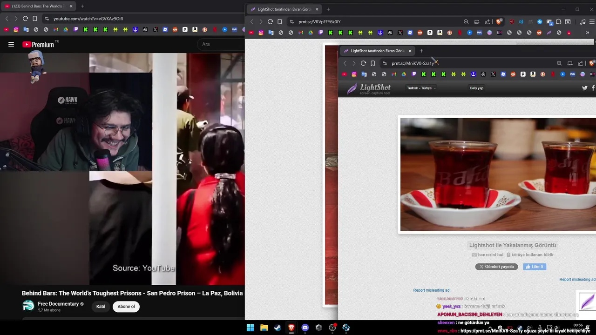Switch to Brave in the taskbar

(x=291, y=328)
